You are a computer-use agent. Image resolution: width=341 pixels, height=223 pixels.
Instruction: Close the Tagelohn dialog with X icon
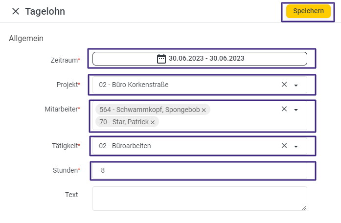(x=16, y=11)
